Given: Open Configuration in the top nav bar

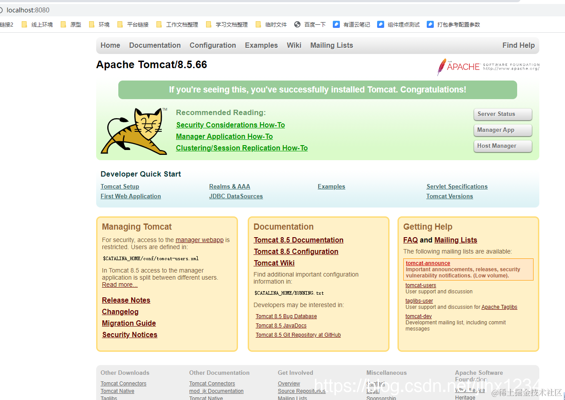Looking at the screenshot, I should pos(213,45).
